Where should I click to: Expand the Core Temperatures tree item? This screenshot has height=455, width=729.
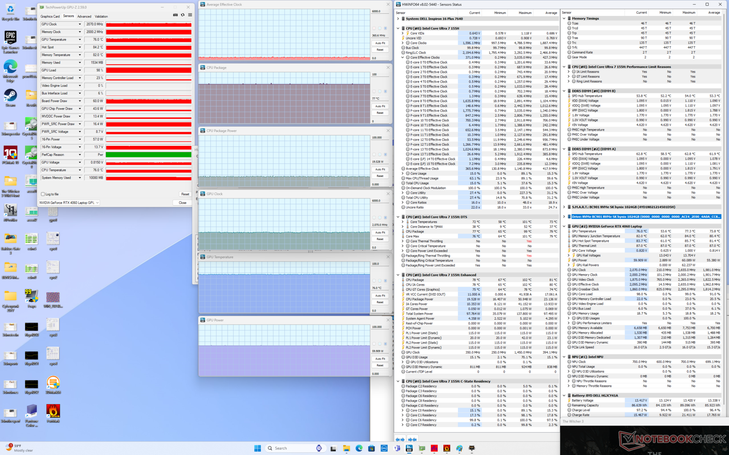pyautogui.click(x=402, y=222)
